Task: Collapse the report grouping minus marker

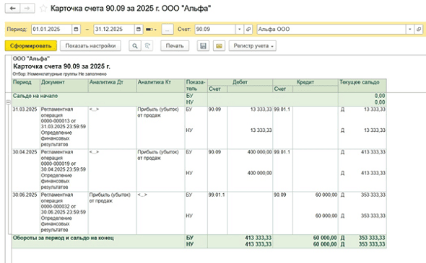Action: click(8, 102)
